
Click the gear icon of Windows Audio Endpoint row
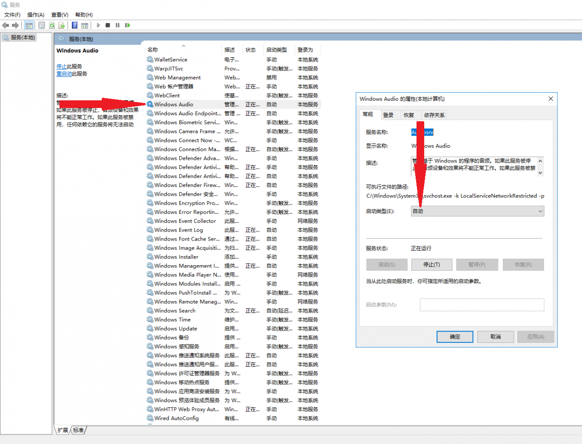pos(150,113)
